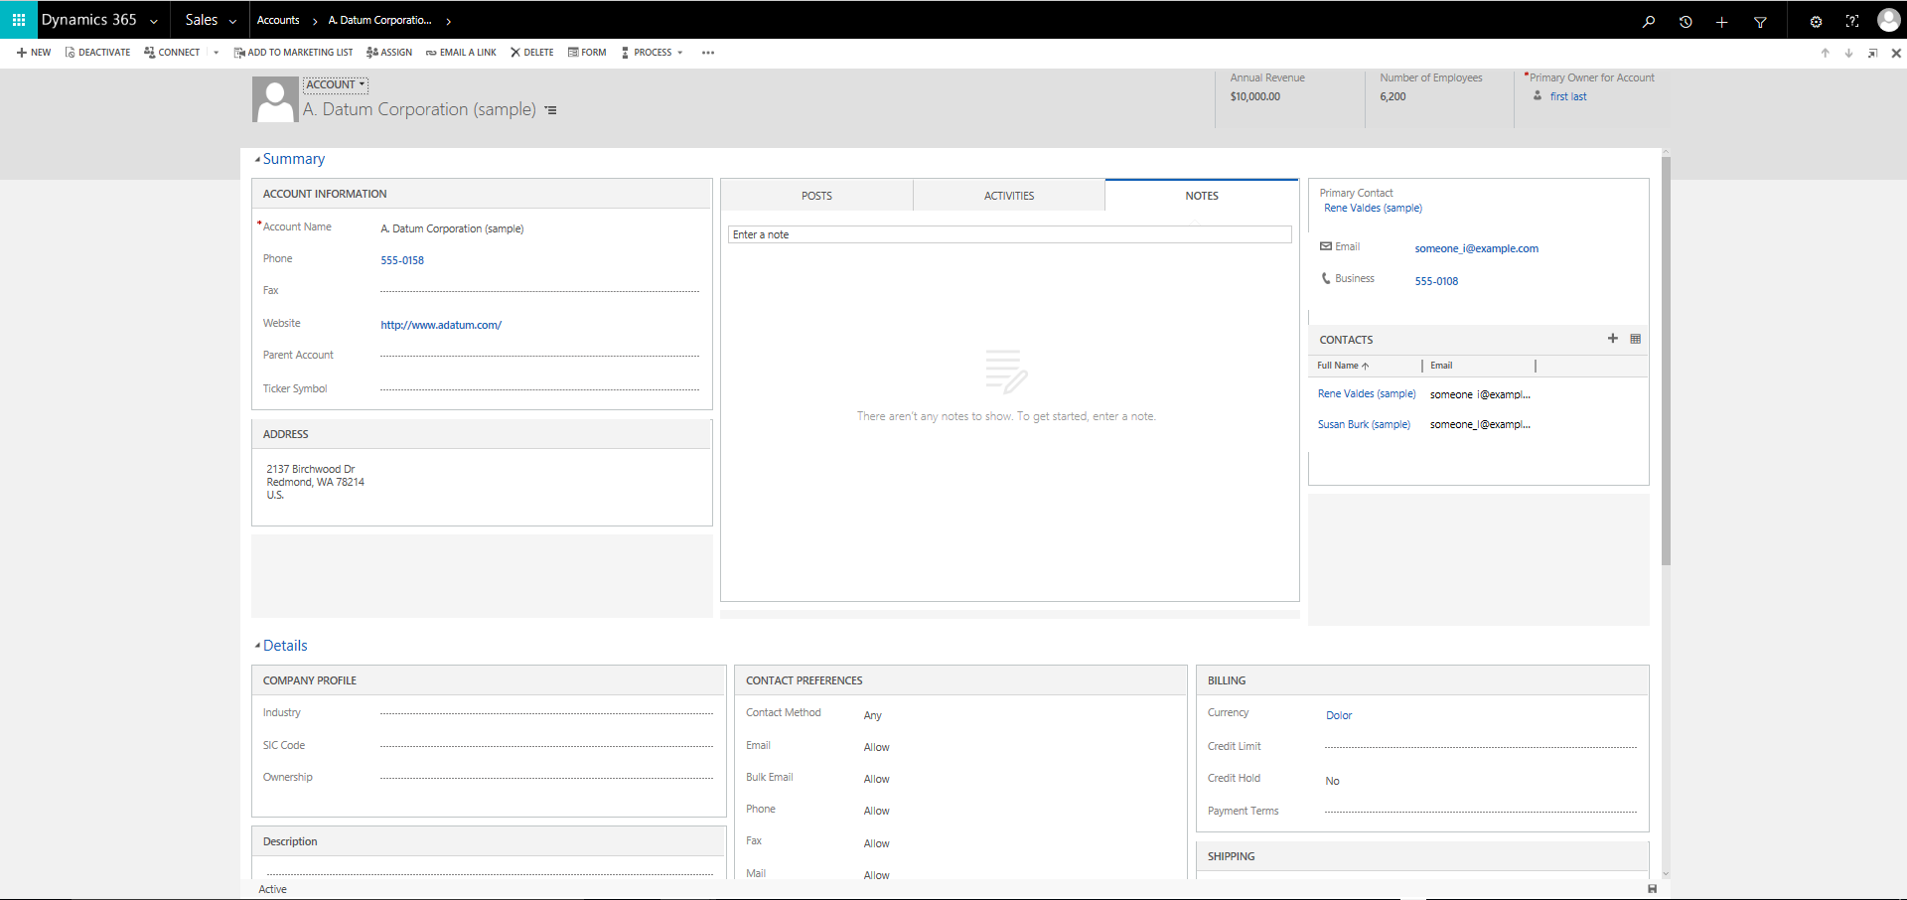The image size is (1907, 900).
Task: Open the advanced find filter icon
Action: click(1760, 22)
